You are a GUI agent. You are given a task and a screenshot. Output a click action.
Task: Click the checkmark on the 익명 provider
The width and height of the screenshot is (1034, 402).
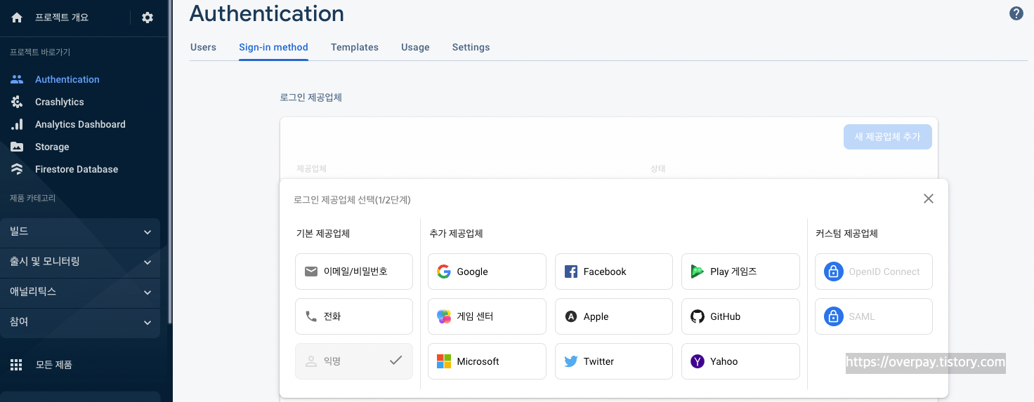(x=396, y=361)
